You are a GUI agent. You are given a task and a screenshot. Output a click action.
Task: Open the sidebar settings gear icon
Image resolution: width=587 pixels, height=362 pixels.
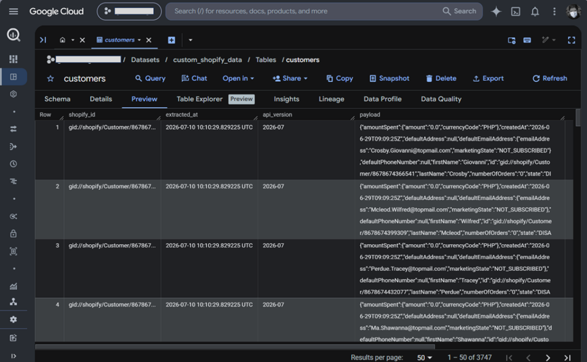[x=14, y=320]
